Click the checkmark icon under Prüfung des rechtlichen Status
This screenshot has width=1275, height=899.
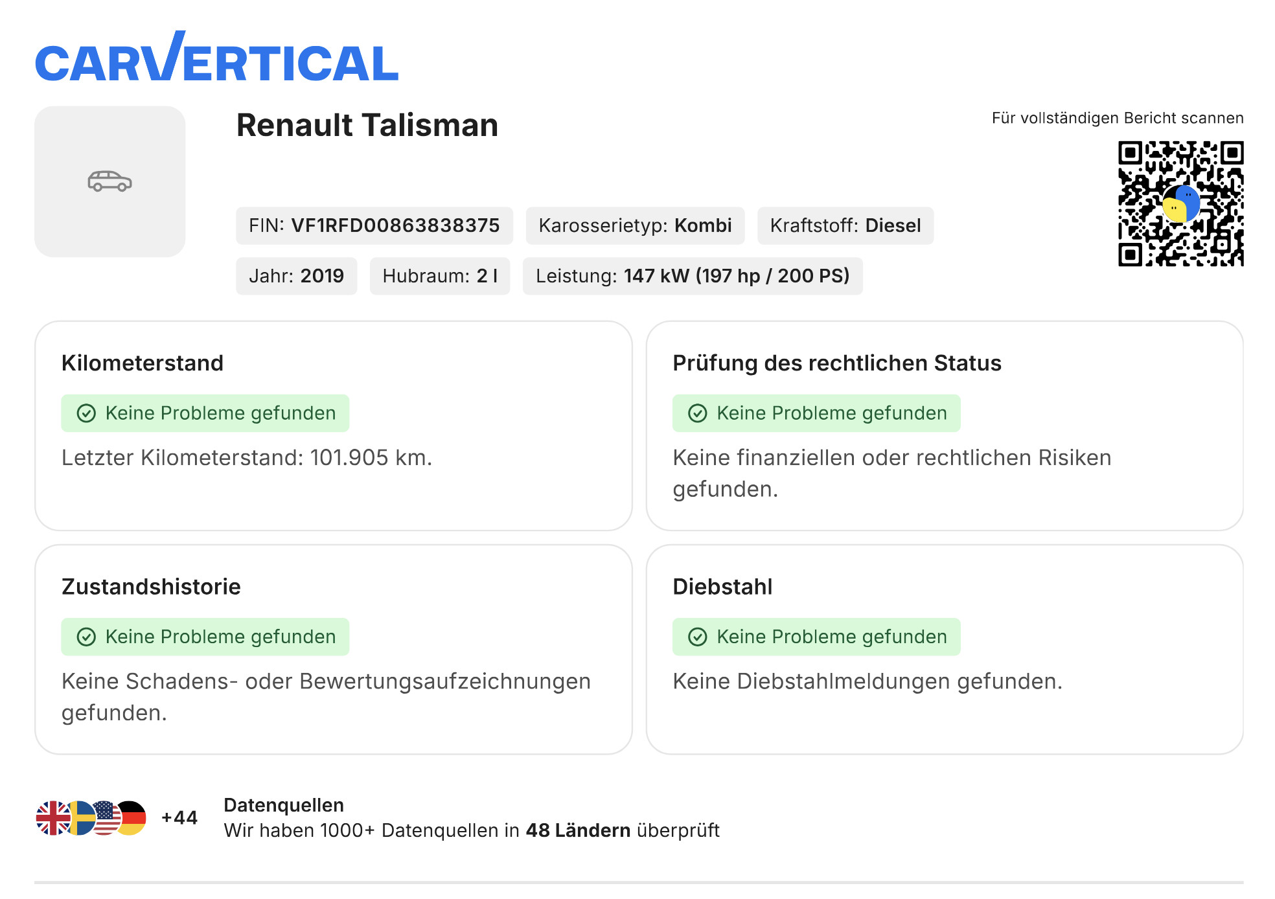(x=698, y=413)
